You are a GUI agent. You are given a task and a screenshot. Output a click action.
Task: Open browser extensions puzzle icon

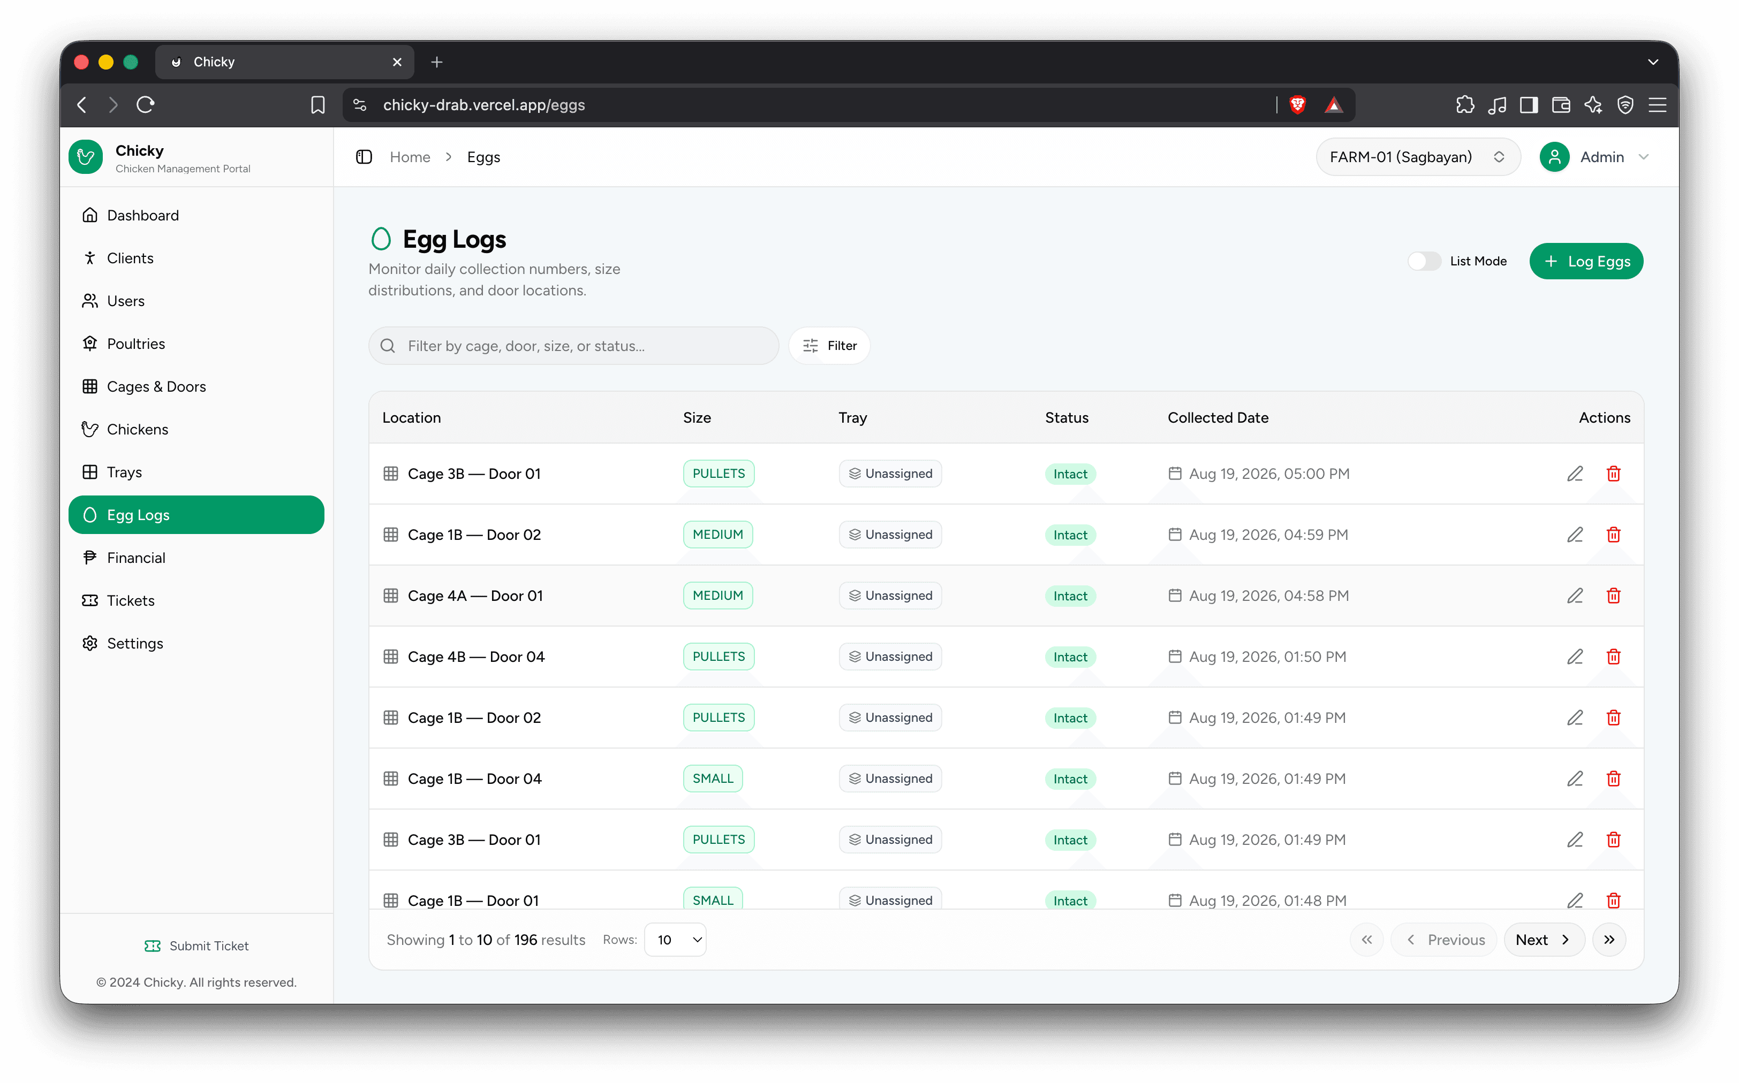click(1464, 104)
